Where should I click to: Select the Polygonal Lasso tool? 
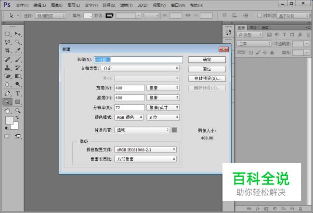(x=7, y=42)
